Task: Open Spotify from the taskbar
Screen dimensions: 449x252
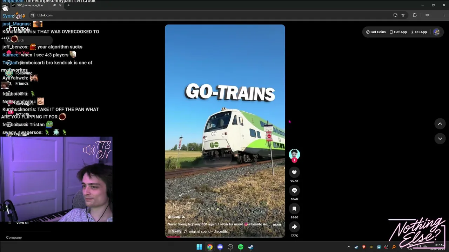Action: [241, 247]
